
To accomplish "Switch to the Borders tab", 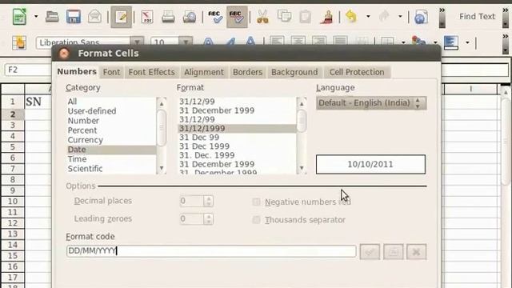I will tap(247, 72).
